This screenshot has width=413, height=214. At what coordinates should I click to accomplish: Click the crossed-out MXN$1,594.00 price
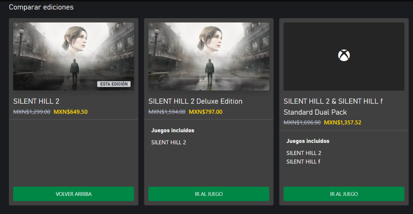coord(167,112)
